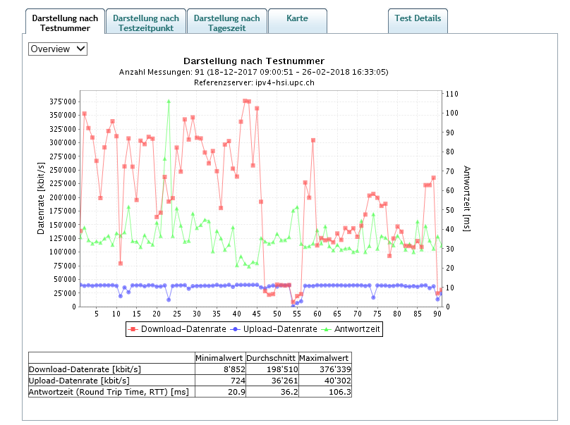Click the Durchschnitt column header
Screen dimensions: 570x425
coord(272,357)
